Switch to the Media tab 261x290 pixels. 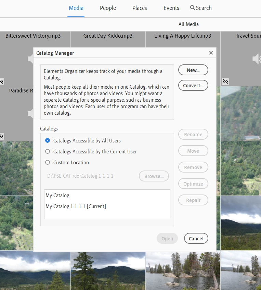(x=76, y=8)
